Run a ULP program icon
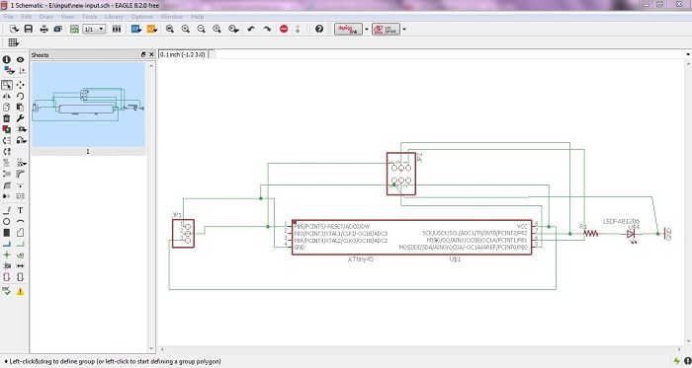692x368 pixels. (152, 29)
